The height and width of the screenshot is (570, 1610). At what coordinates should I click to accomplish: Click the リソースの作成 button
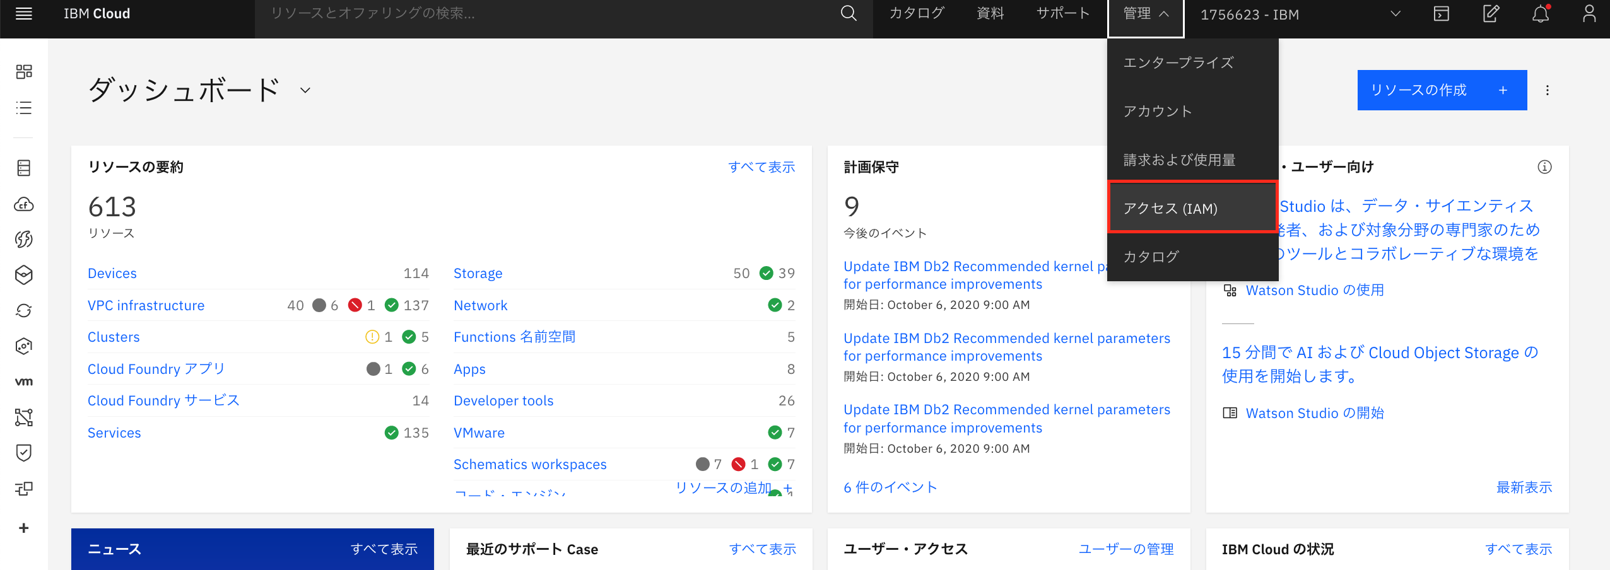click(1442, 90)
